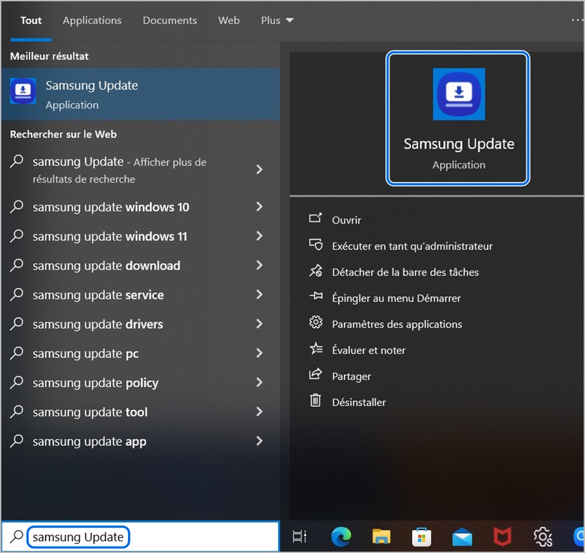The height and width of the screenshot is (553, 585).
Task: Click the Task View taskbar icon
Action: coord(300,536)
